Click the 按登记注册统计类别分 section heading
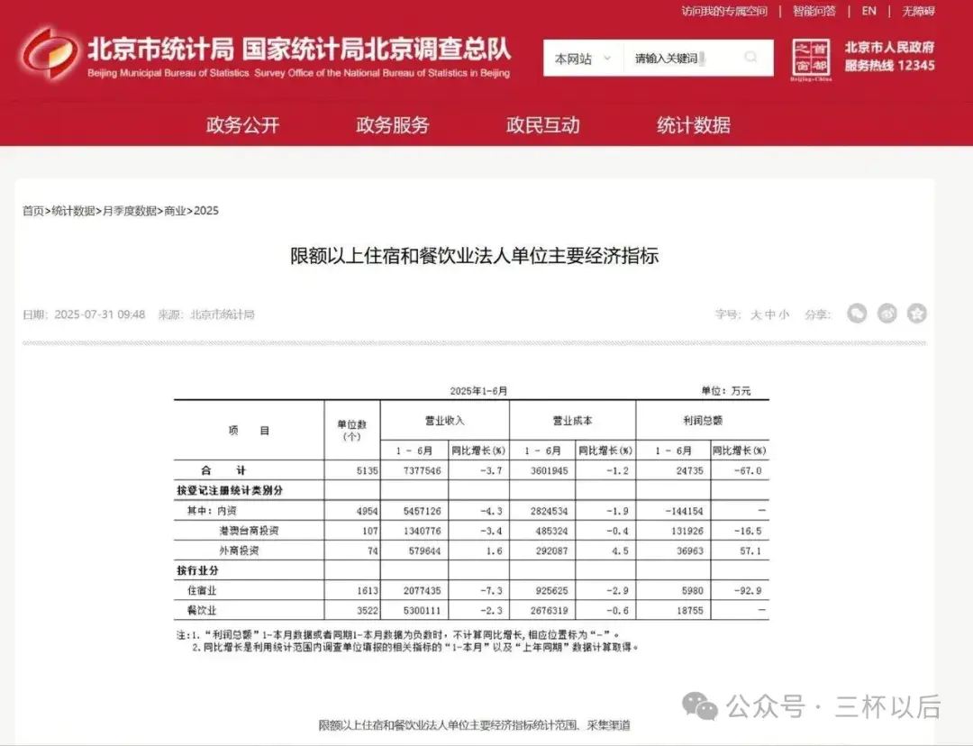Screen dimensions: 973x746 pyautogui.click(x=230, y=490)
